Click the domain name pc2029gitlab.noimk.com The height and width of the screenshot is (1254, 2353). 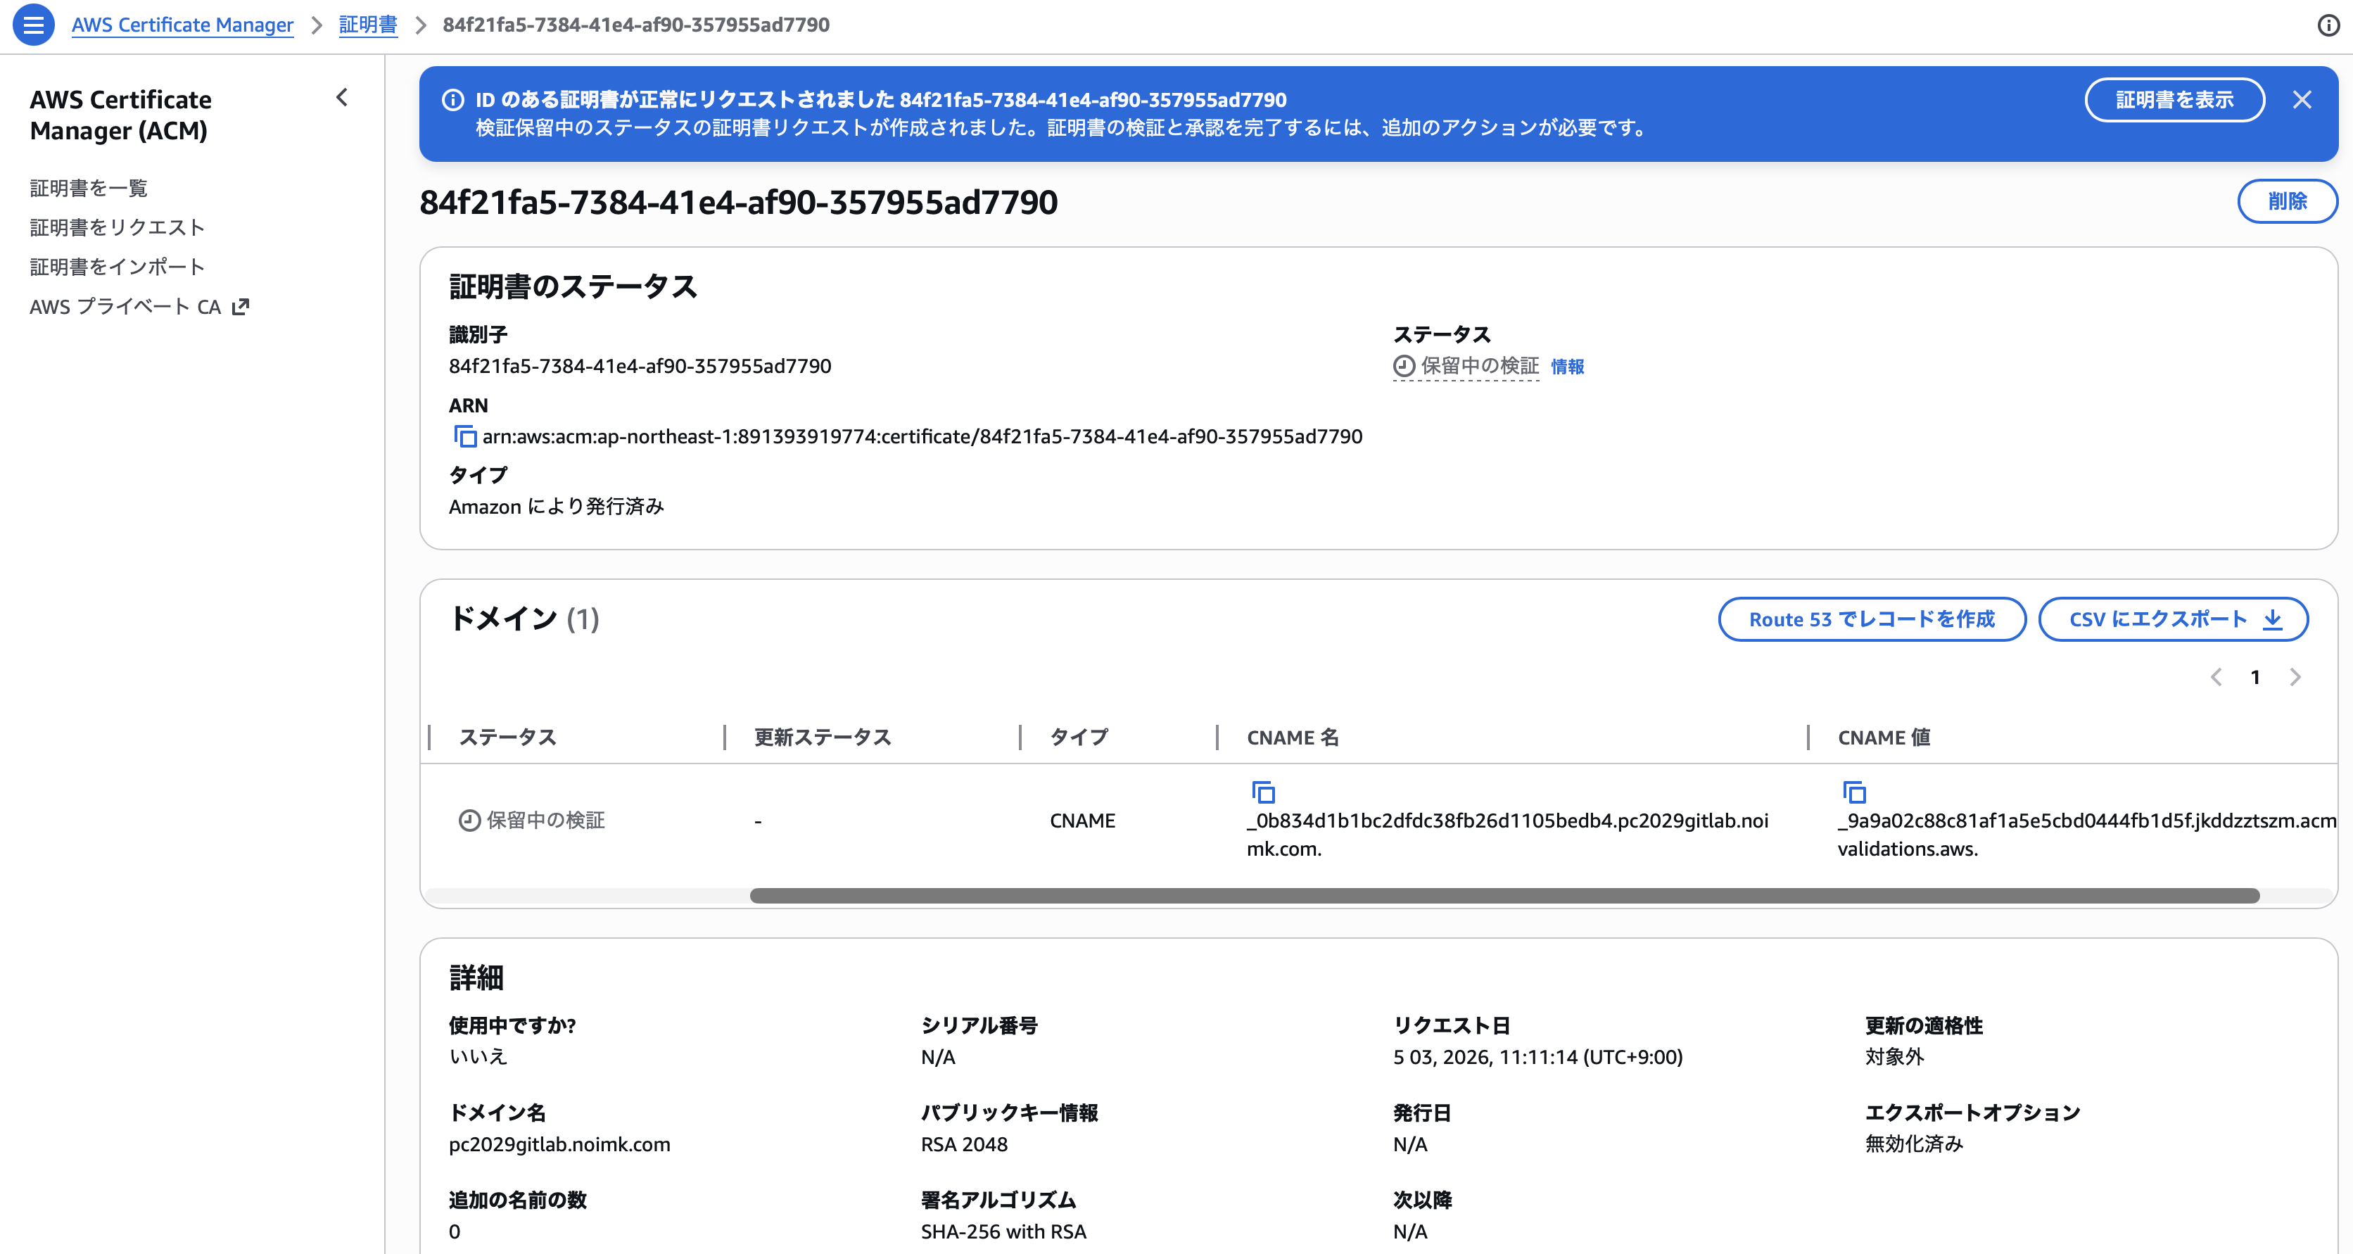pos(559,1144)
